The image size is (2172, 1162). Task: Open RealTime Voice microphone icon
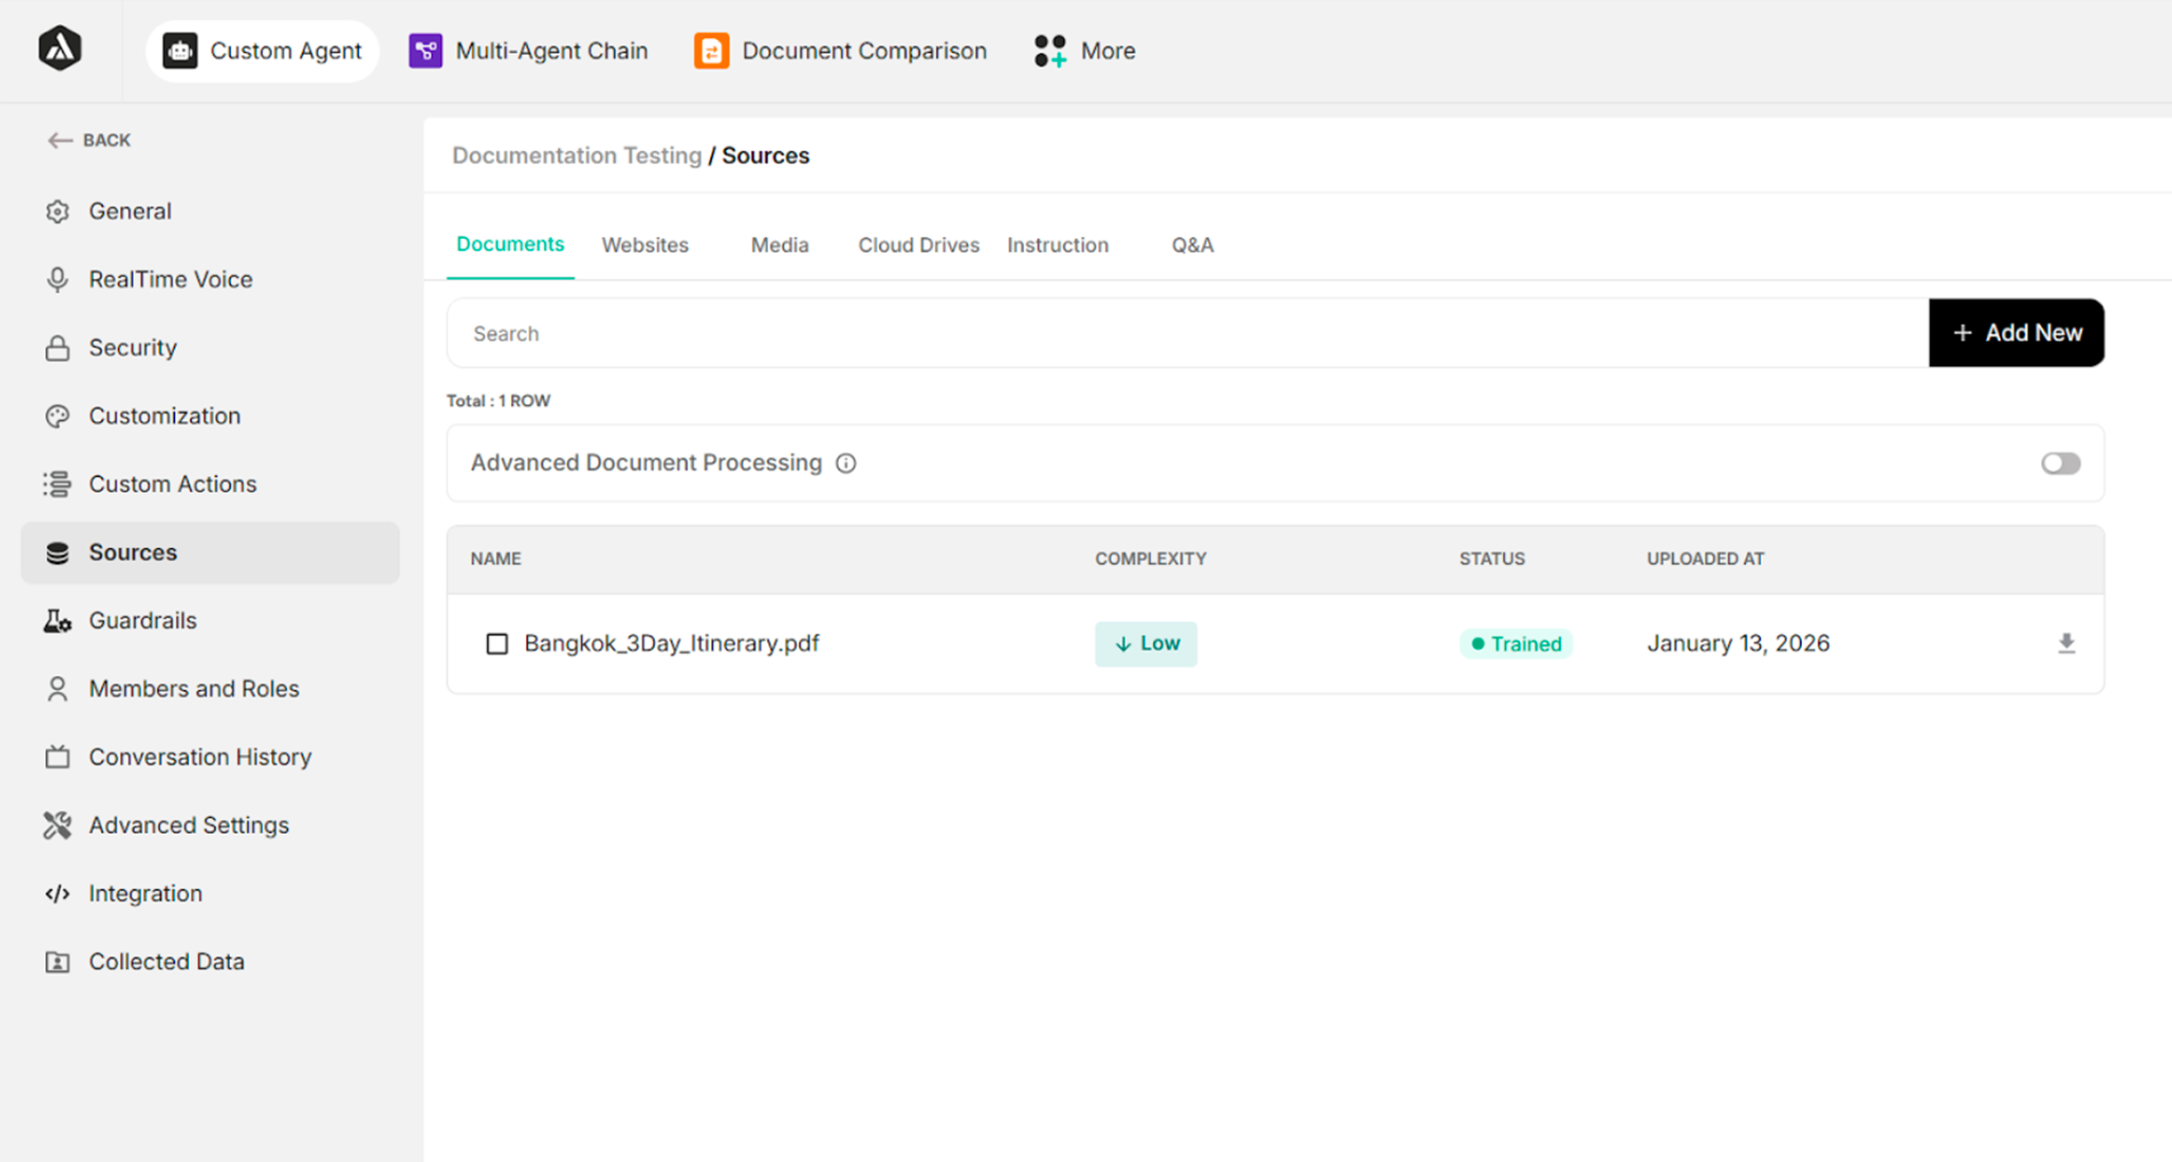57,280
